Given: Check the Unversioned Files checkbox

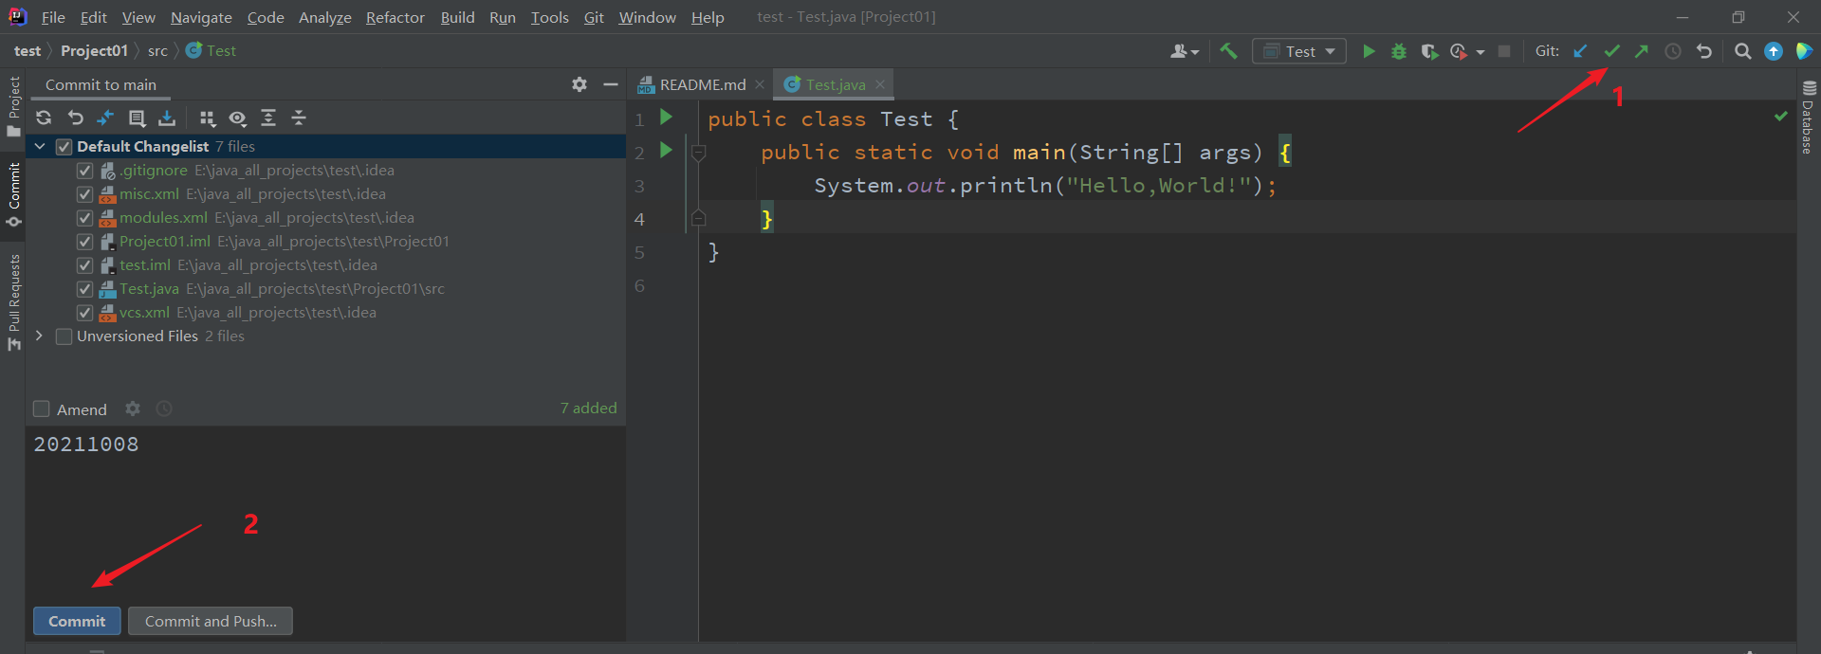Looking at the screenshot, I should point(64,336).
